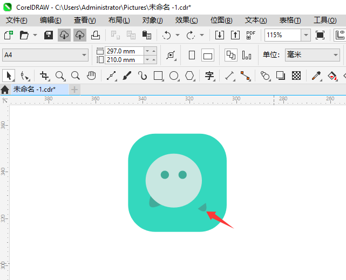Image resolution: width=346 pixels, height=280 pixels.
Task: Select the Text tool
Action: click(209, 76)
